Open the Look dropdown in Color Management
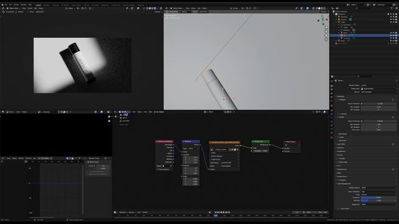This screenshot has width=399, height=224. (378, 195)
